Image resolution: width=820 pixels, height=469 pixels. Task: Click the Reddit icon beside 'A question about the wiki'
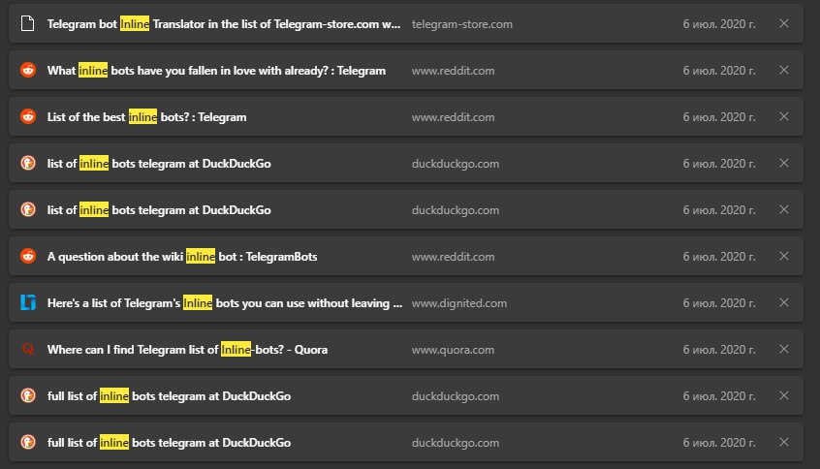pos(28,256)
